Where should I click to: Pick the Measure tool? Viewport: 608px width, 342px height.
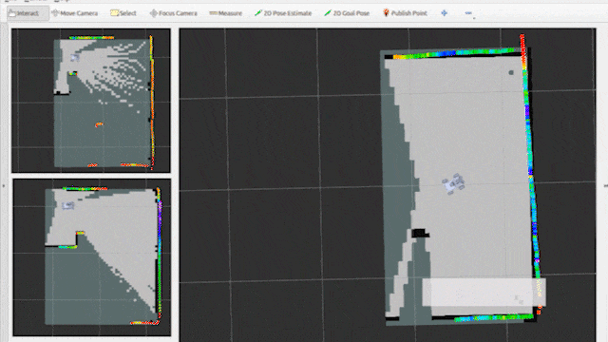click(226, 13)
